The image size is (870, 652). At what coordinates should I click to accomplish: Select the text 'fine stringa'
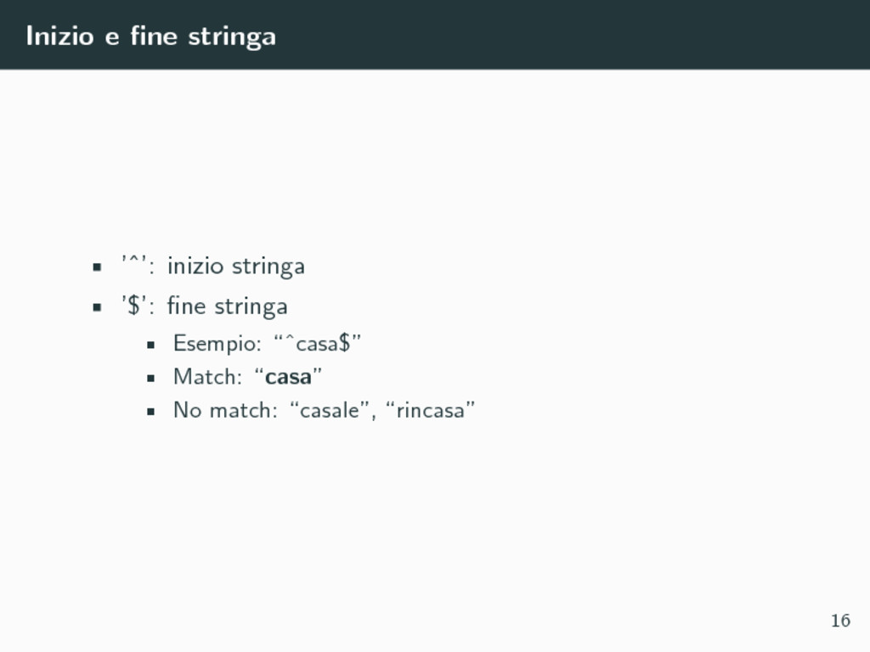[x=227, y=306]
